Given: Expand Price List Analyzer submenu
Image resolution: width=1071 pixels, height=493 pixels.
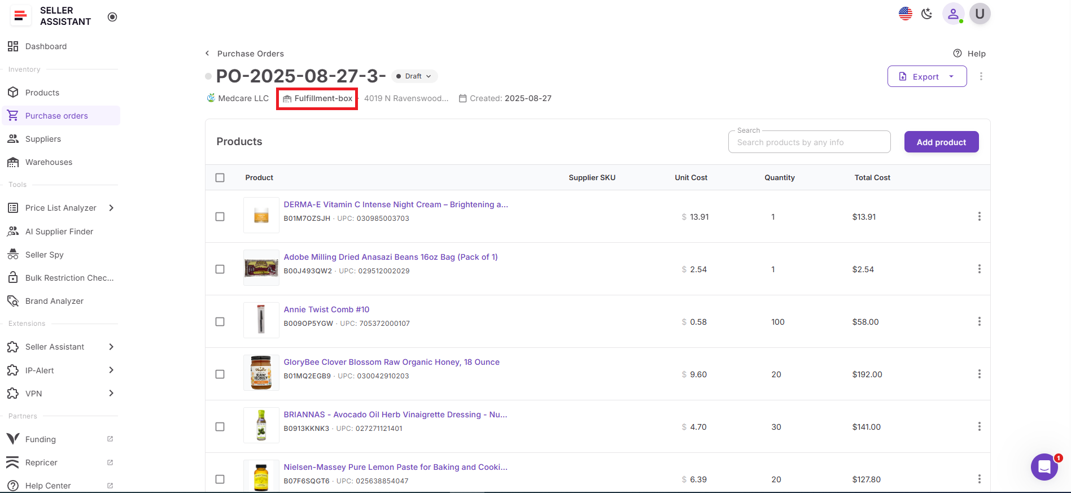Looking at the screenshot, I should [x=111, y=208].
